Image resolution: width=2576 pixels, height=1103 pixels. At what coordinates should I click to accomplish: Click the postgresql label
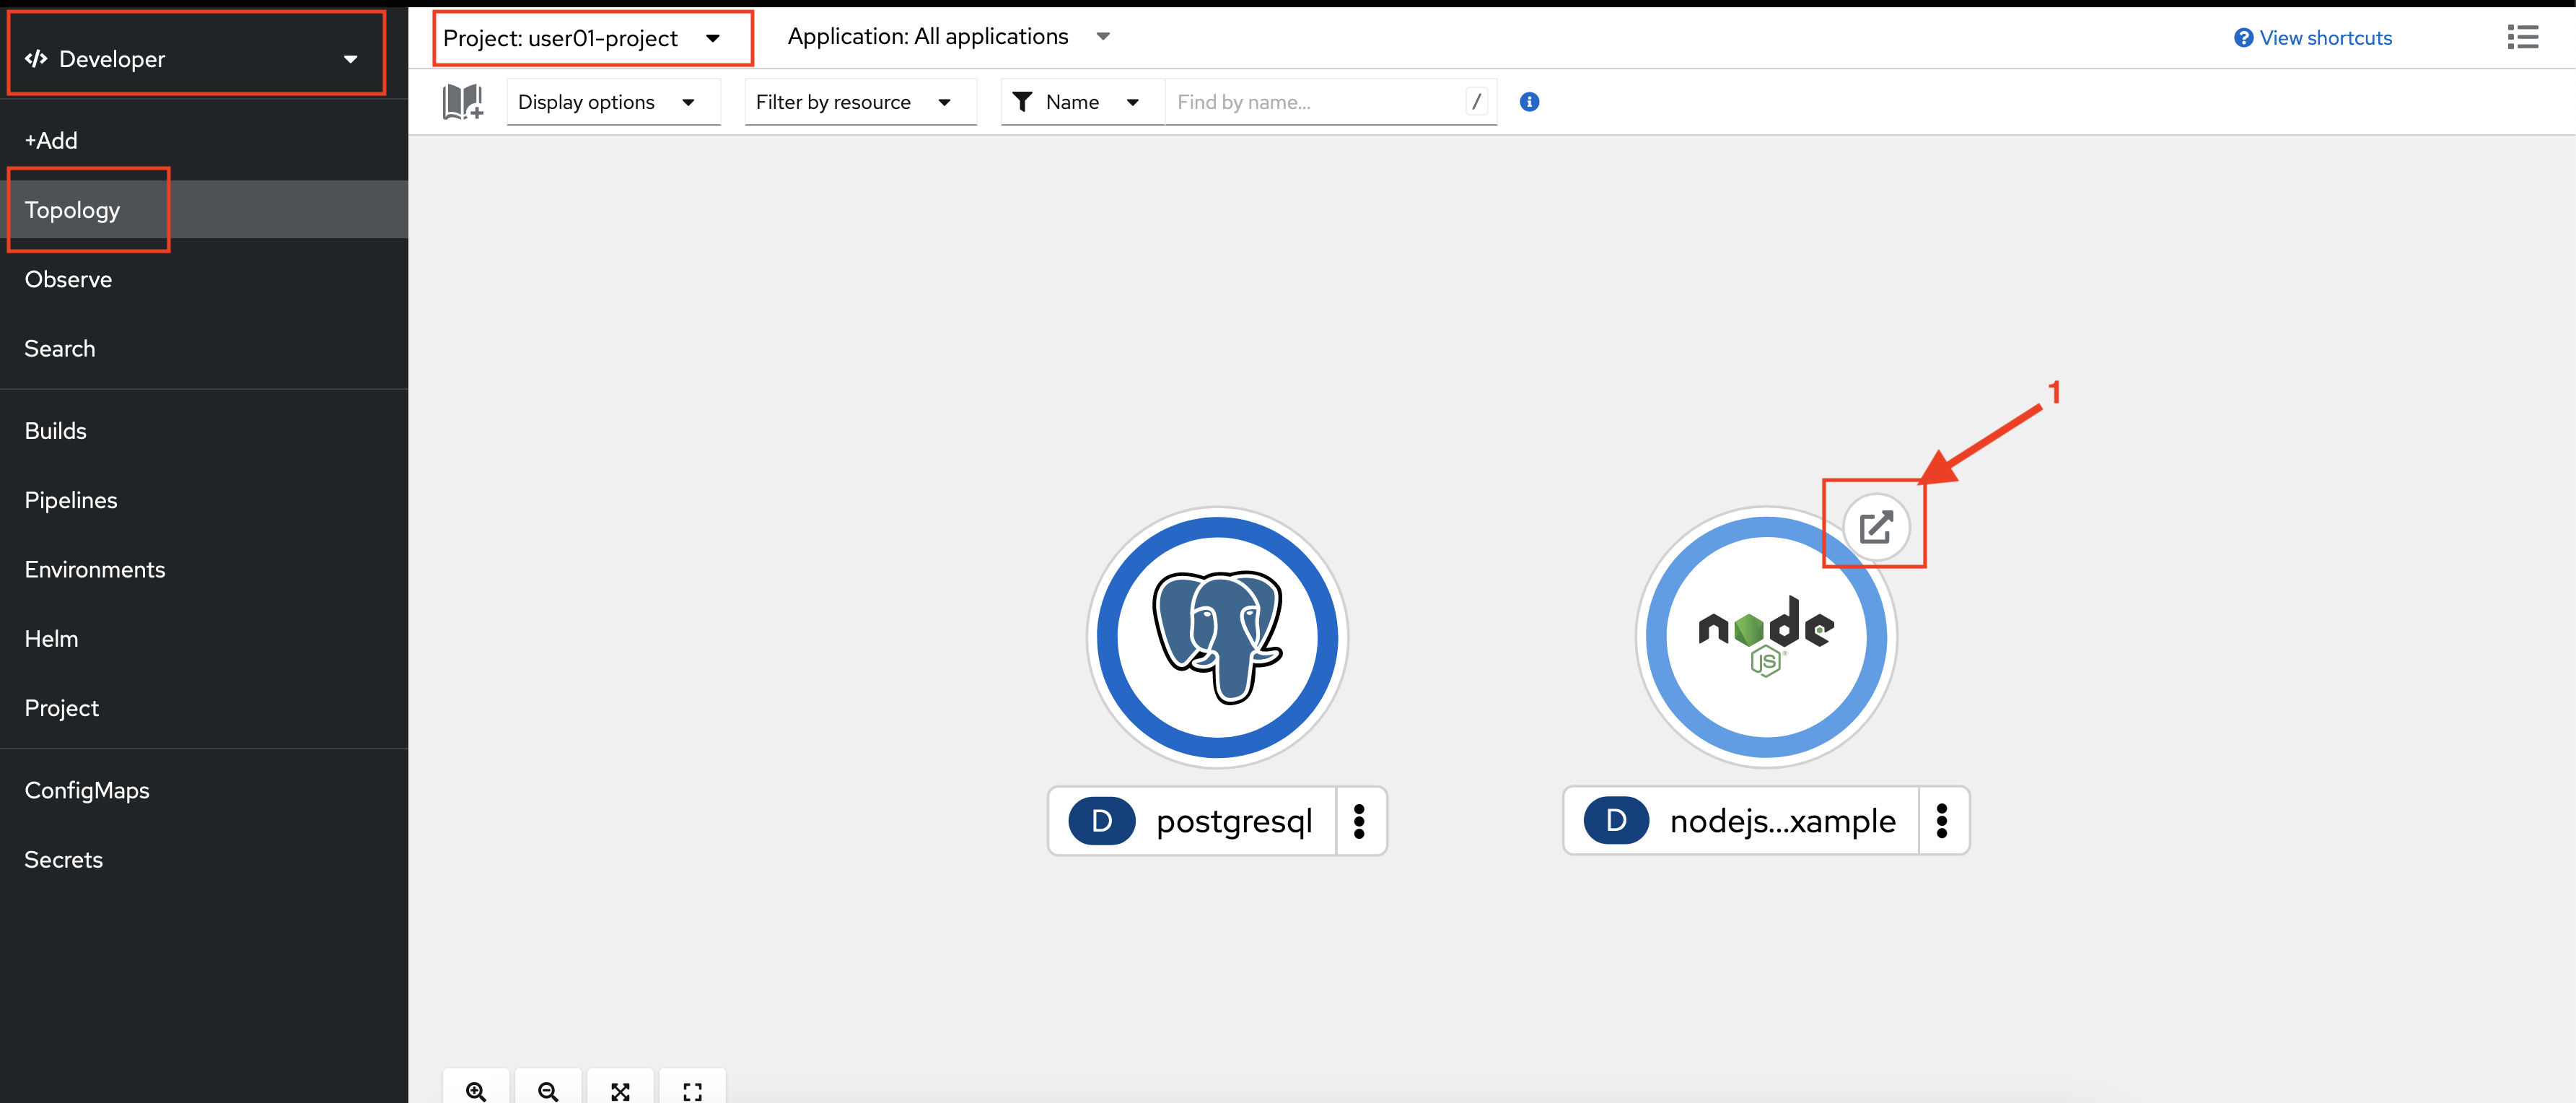[1234, 821]
